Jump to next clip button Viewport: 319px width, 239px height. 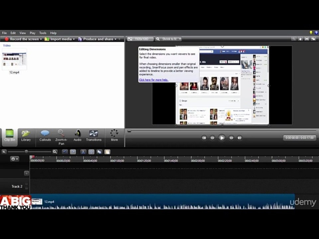(x=240, y=138)
